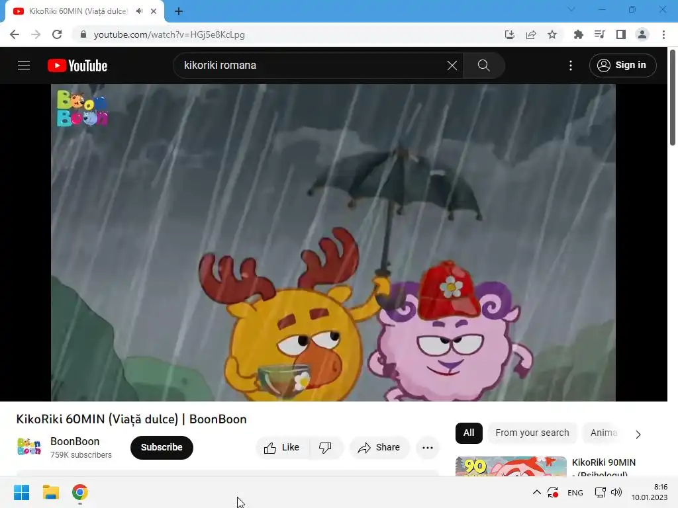678x508 pixels.
Task: Clear the search query with X
Action: 452,65
